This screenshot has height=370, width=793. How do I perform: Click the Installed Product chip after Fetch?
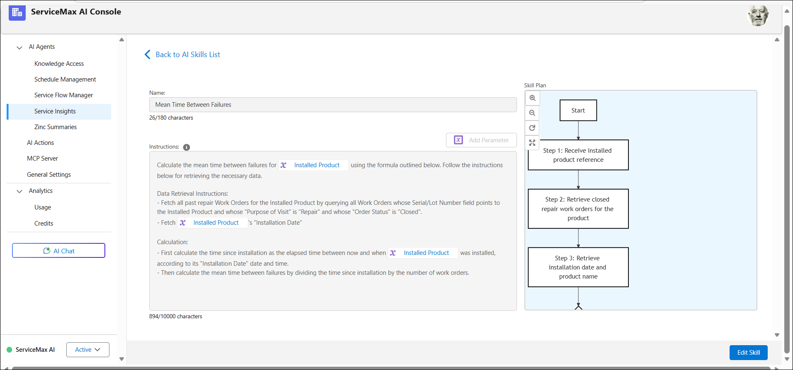tap(213, 223)
